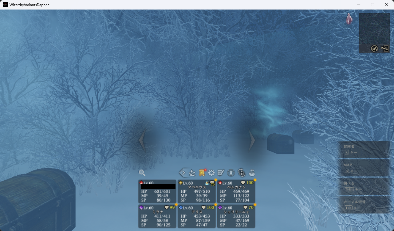Select the シェリリーニャ party member card
Image resolution: width=394 pixels, height=231 pixels.
point(236,216)
